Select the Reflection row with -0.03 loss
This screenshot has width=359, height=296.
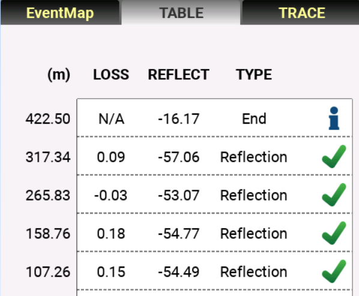[214, 195]
